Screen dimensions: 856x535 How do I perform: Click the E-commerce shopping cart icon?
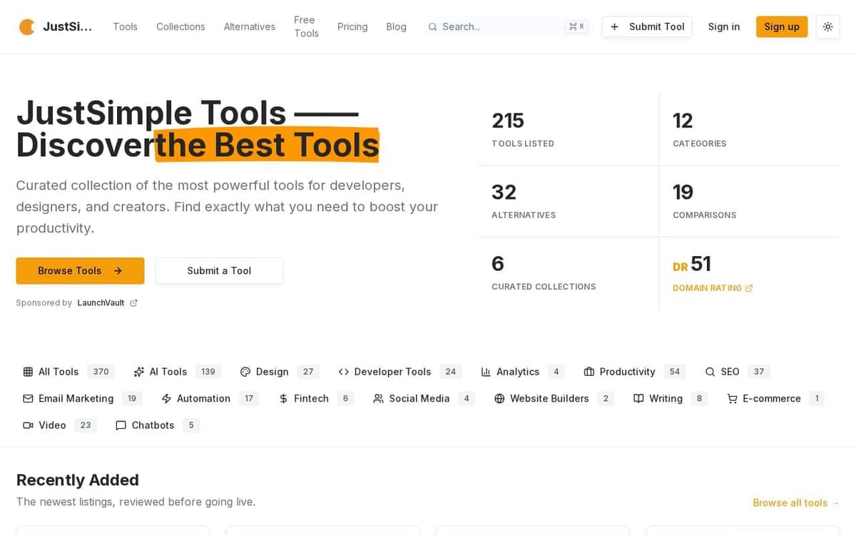click(732, 399)
